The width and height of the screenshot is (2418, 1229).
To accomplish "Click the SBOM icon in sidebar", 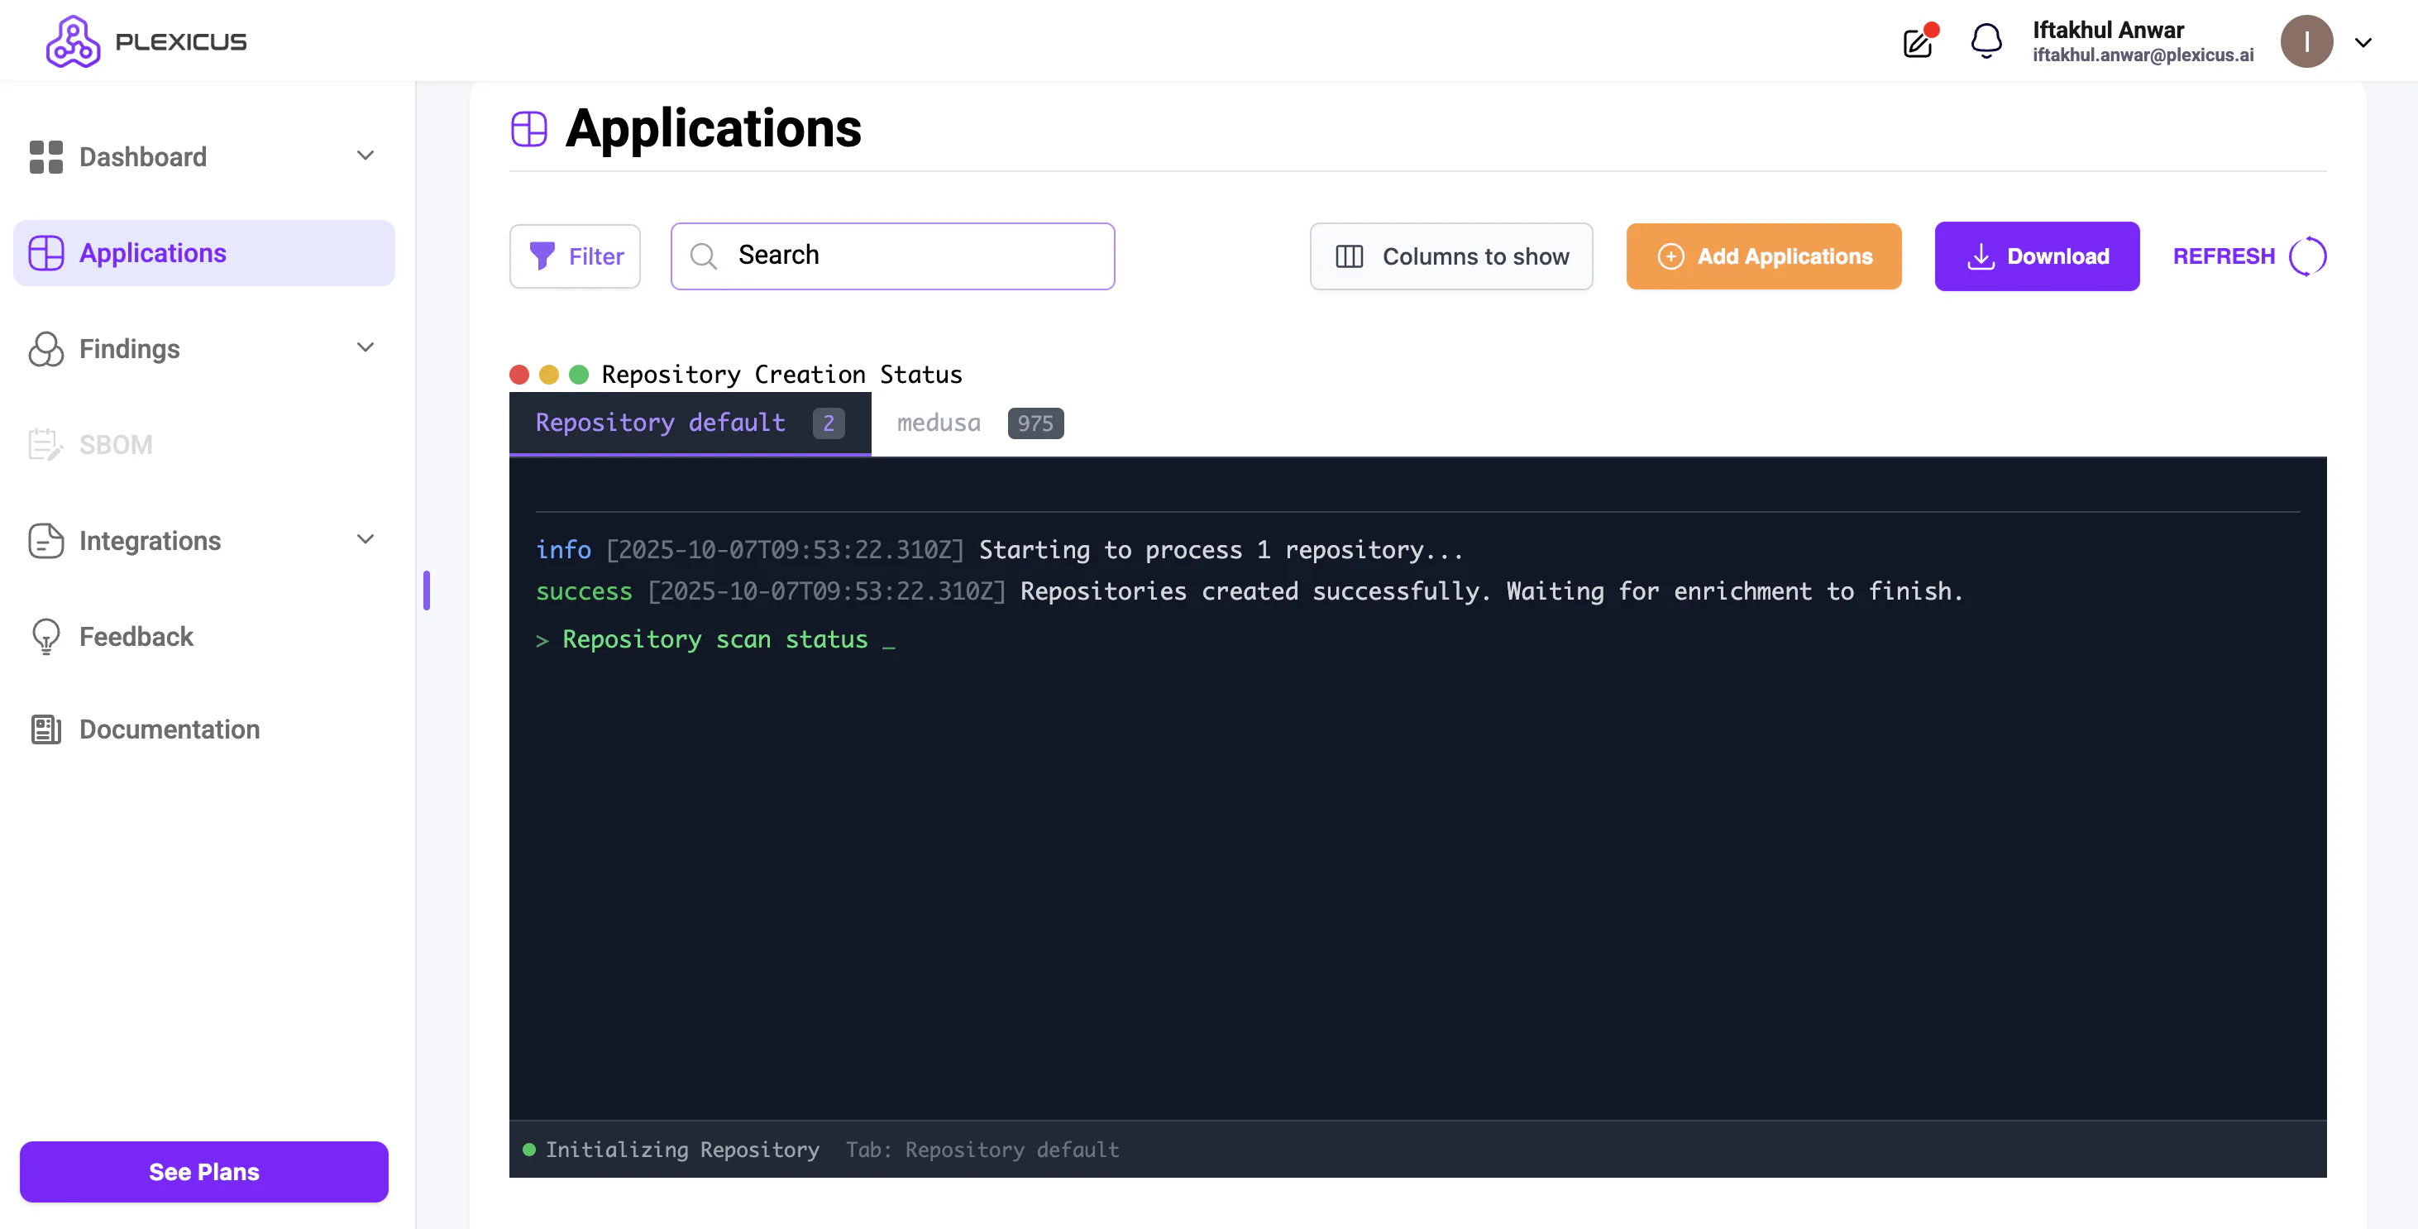I will 46,444.
